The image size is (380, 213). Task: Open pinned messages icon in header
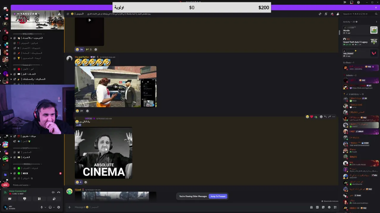click(x=332, y=14)
